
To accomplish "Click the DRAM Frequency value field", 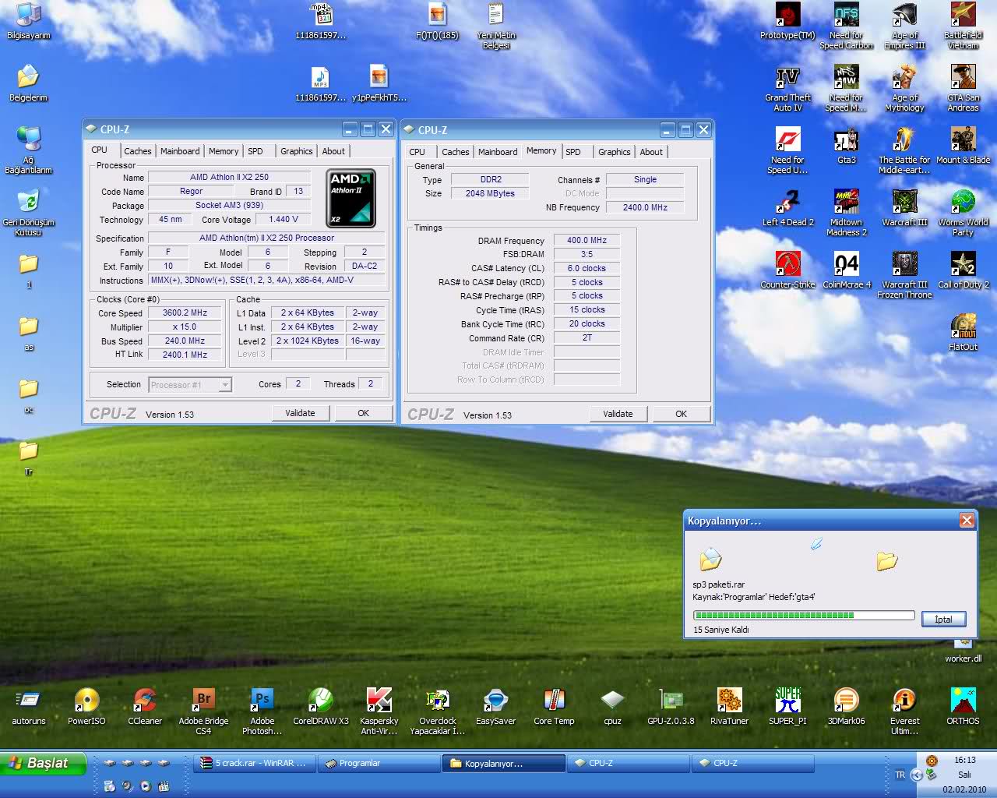I will pos(587,240).
